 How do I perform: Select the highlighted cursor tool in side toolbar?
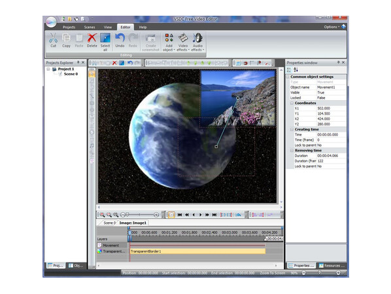[x=92, y=74]
